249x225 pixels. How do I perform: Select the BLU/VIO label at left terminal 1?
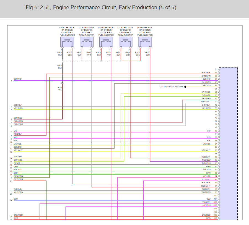18,79
